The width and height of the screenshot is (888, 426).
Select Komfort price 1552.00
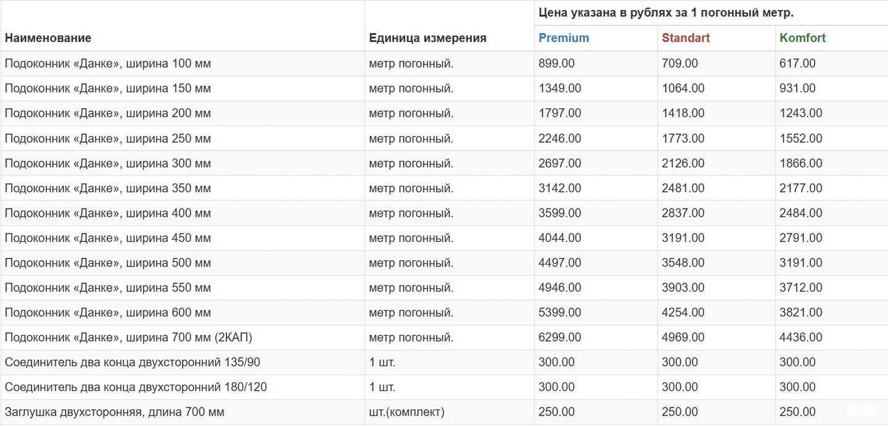point(800,139)
